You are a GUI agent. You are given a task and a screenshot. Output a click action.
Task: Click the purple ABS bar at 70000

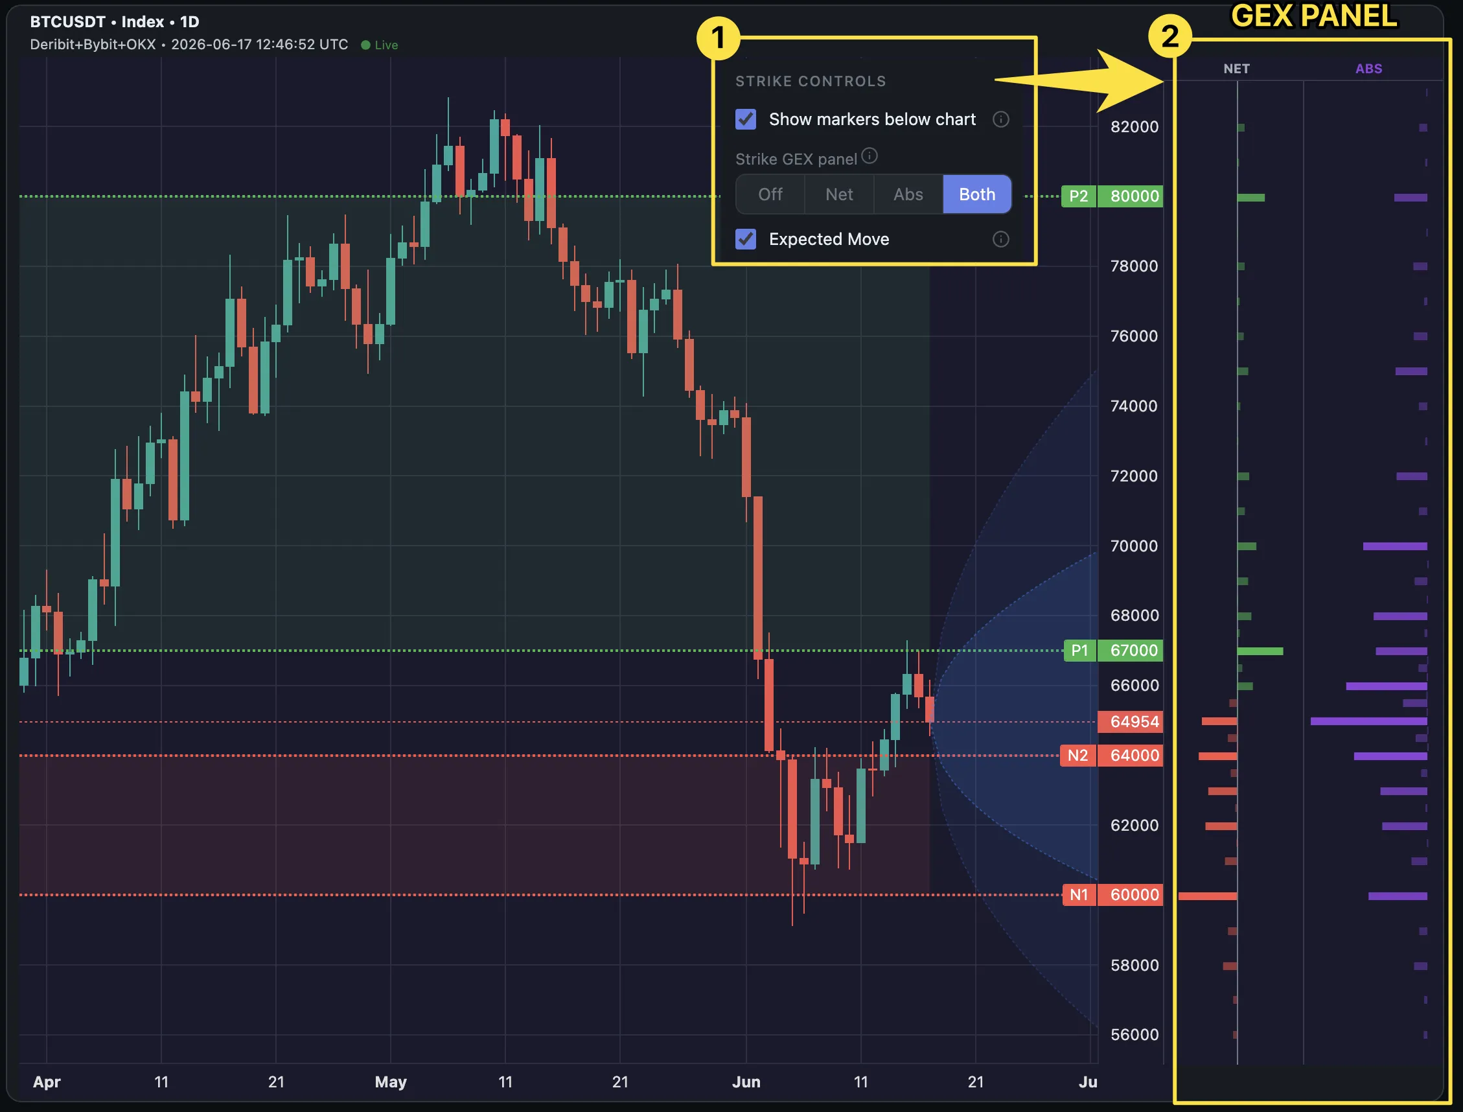point(1395,546)
